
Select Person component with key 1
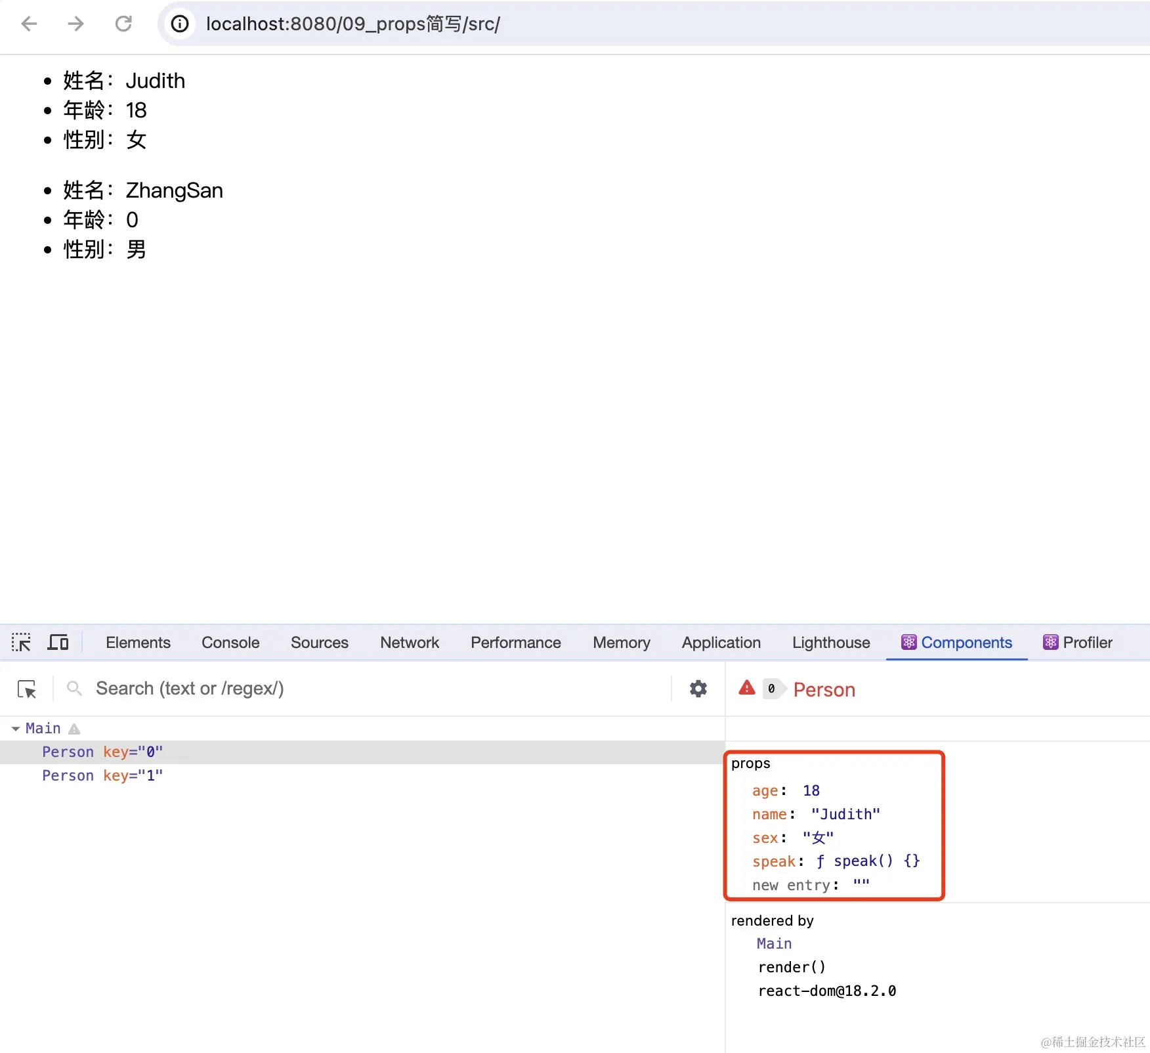(362, 776)
